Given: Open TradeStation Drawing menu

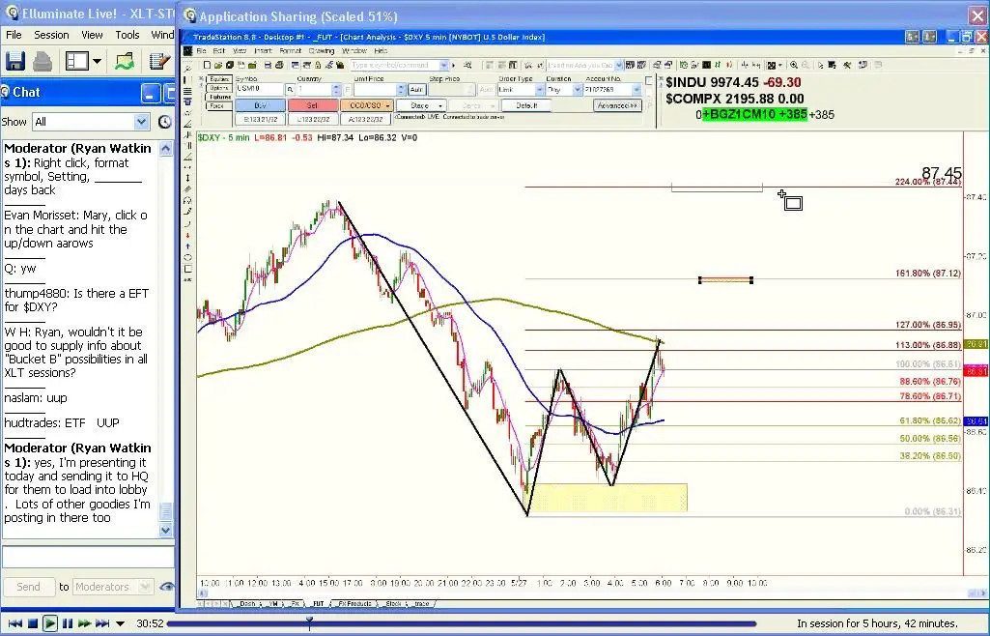Looking at the screenshot, I should click(322, 50).
